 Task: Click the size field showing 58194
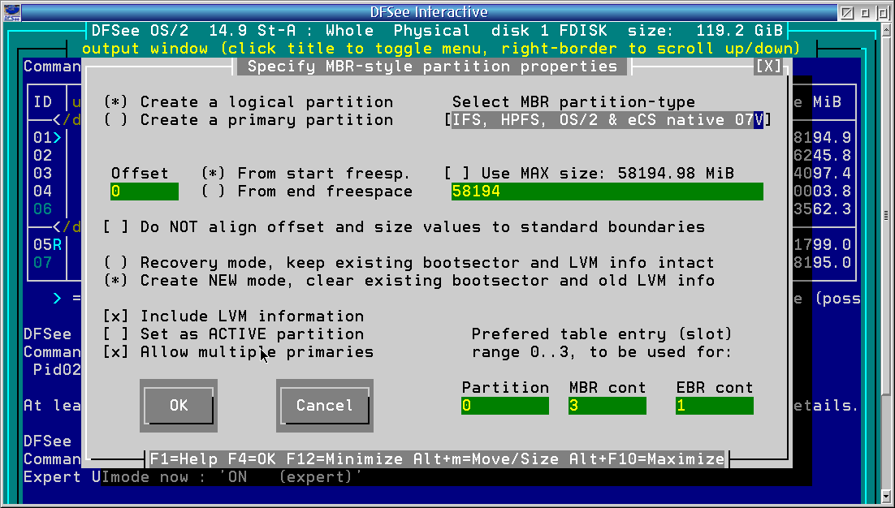[607, 192]
